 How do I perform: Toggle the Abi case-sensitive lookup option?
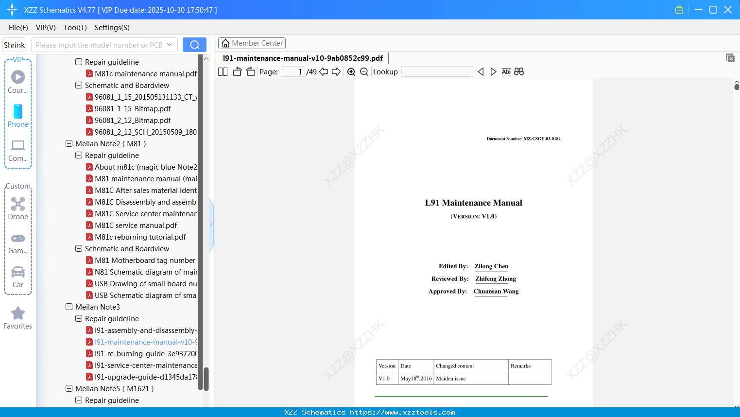pos(506,71)
